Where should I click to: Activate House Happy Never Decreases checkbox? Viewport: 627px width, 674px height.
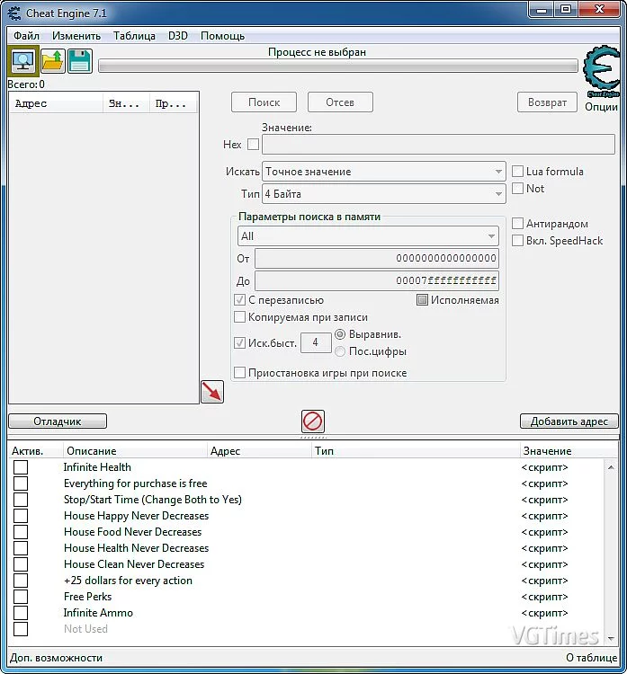21,516
